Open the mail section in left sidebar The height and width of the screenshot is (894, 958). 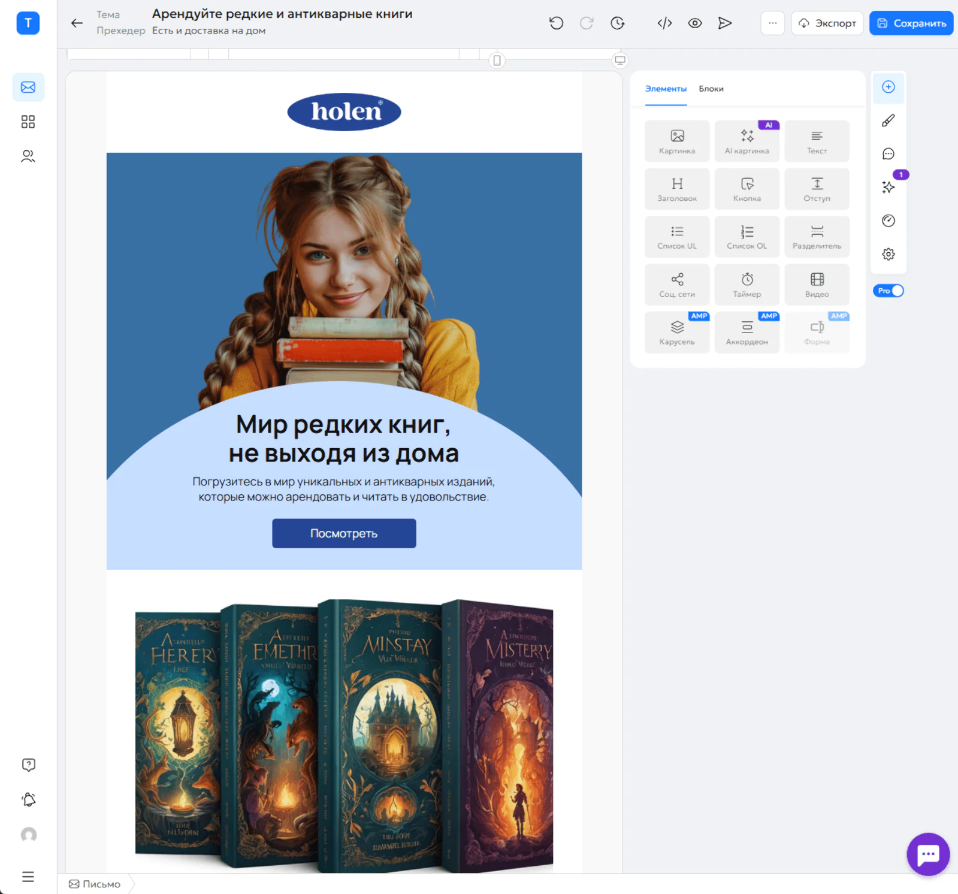coord(28,87)
